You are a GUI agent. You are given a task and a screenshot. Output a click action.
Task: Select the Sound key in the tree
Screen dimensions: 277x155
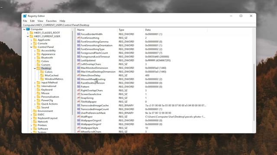point(45,107)
